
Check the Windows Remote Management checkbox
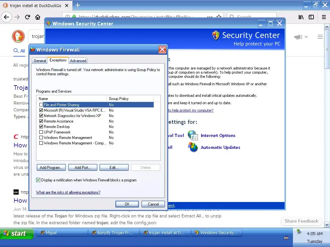tap(41, 137)
